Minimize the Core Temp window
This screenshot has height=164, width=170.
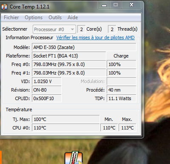[104, 5]
